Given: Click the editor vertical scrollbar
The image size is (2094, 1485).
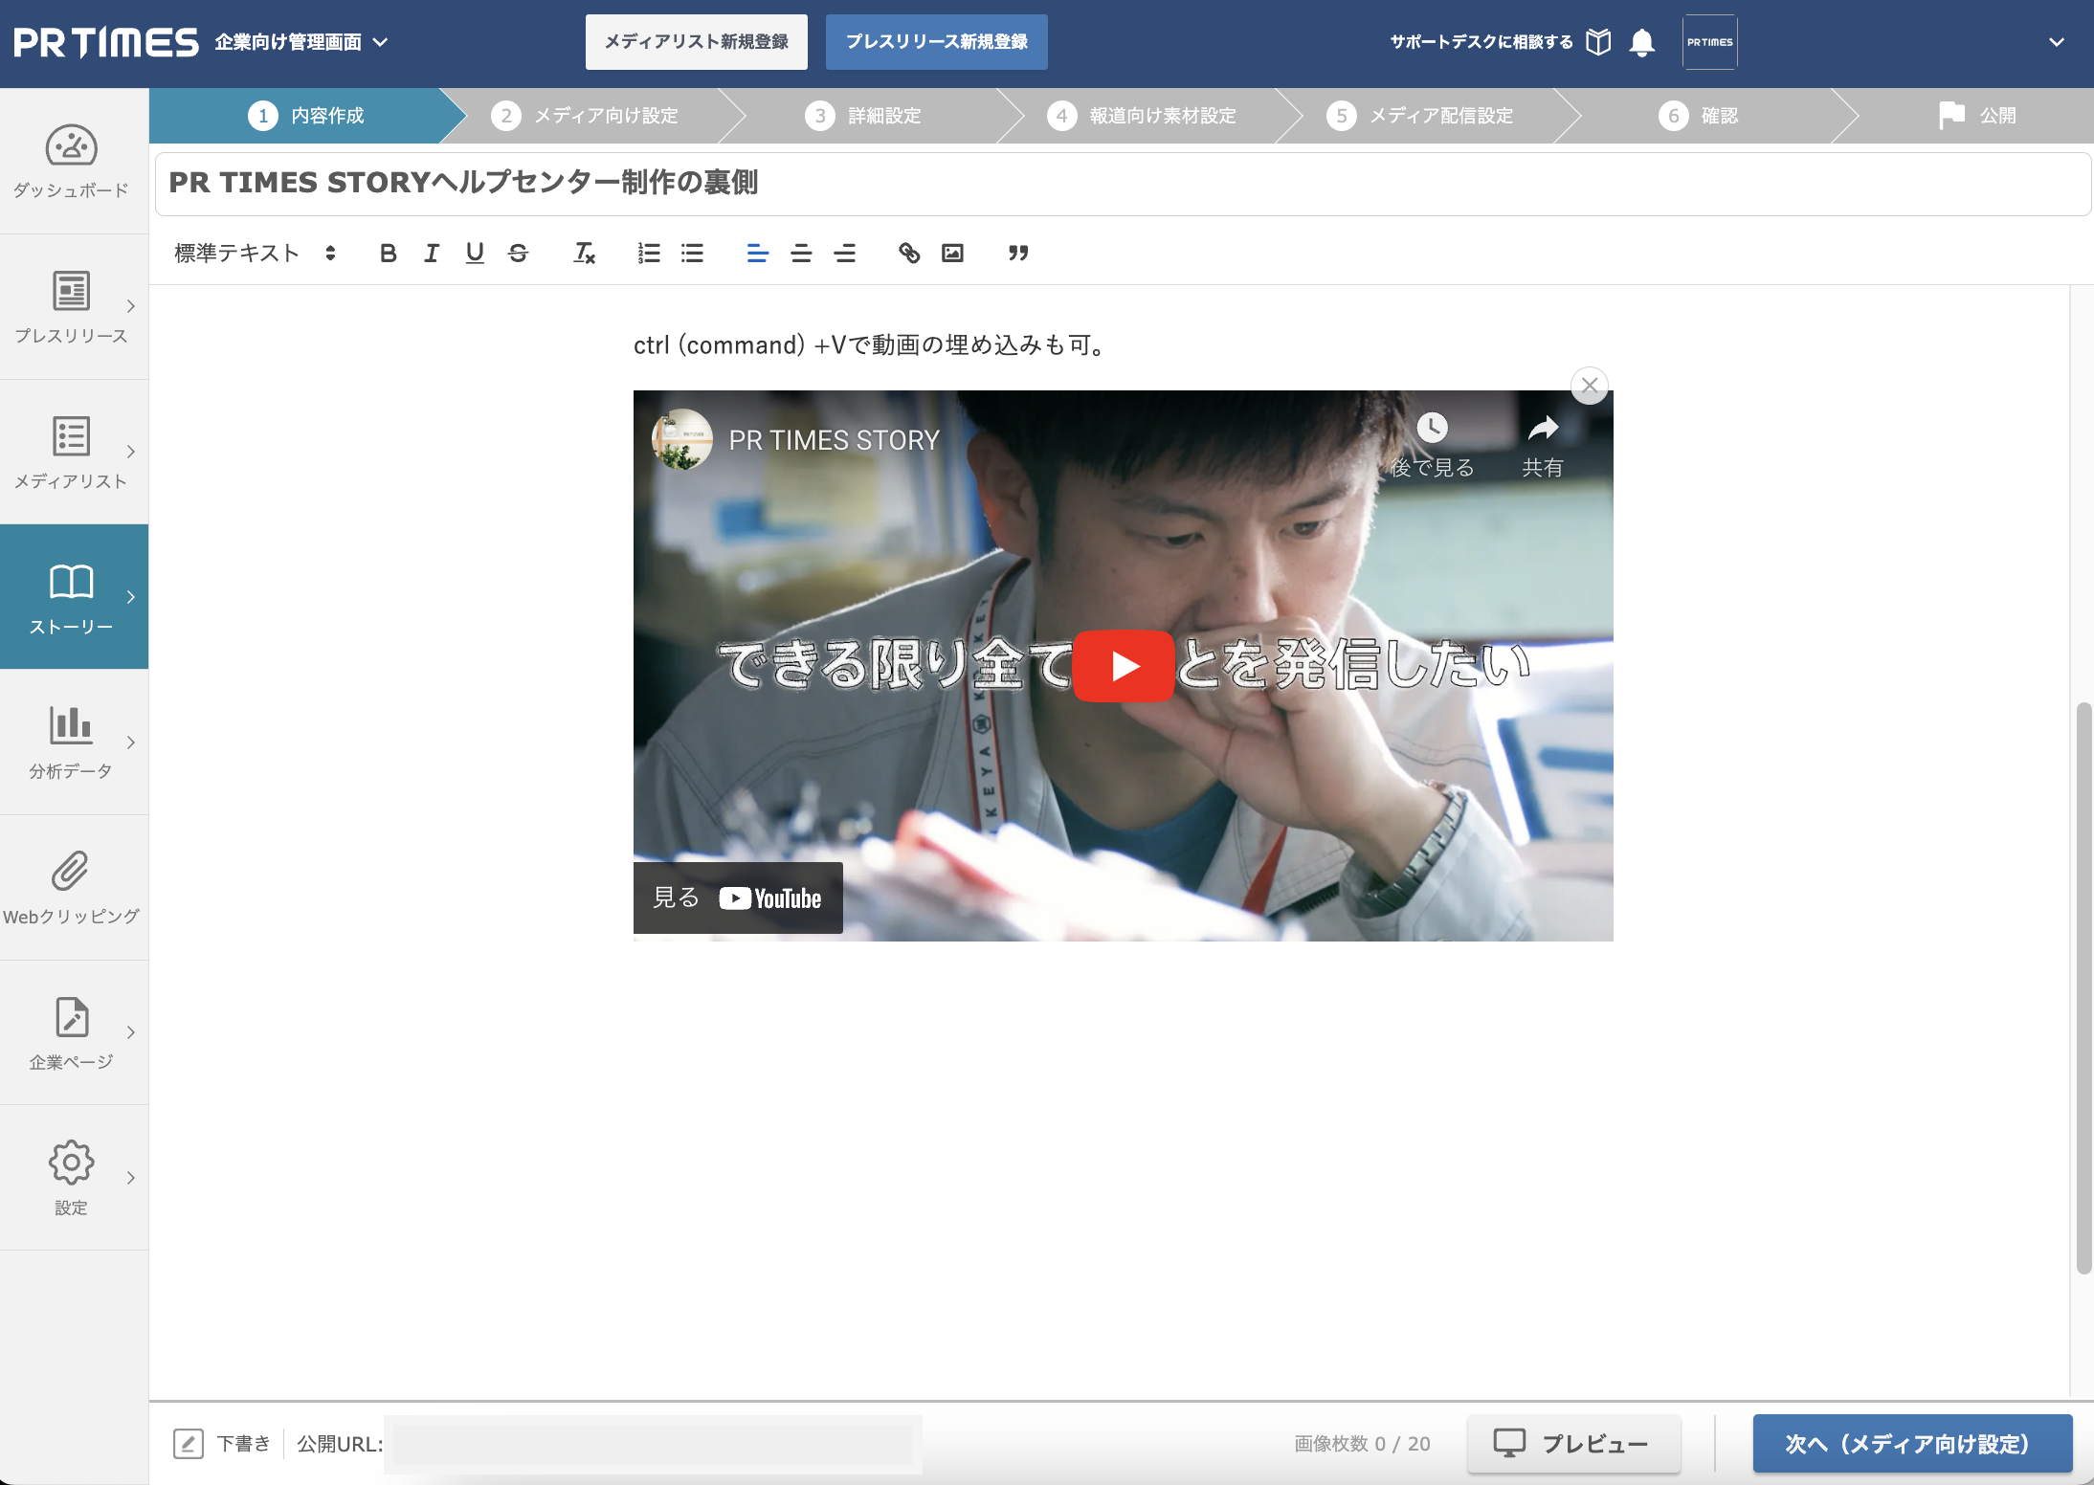Looking at the screenshot, I should click(2083, 987).
